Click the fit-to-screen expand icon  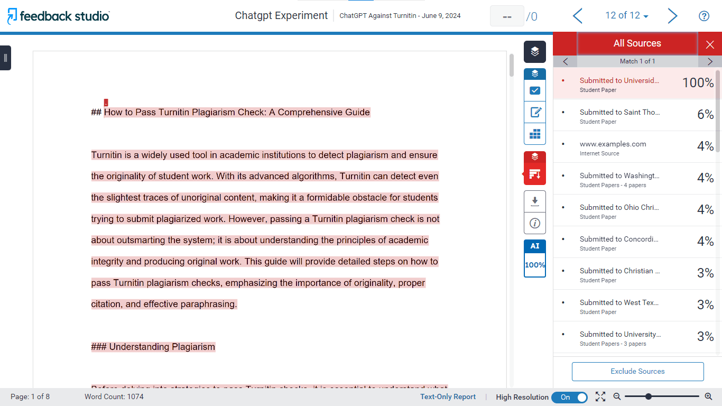point(600,396)
